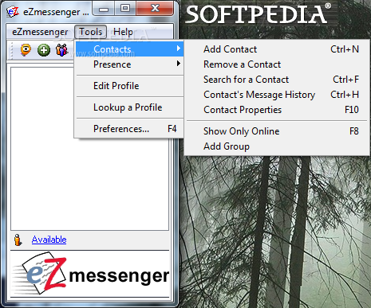The image size is (371, 308).
Task: Click the eZ messenger logo banner
Action: point(90,274)
